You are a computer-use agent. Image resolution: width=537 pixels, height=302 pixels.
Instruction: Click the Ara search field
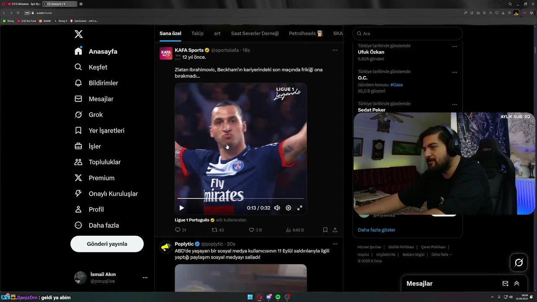pos(408,34)
